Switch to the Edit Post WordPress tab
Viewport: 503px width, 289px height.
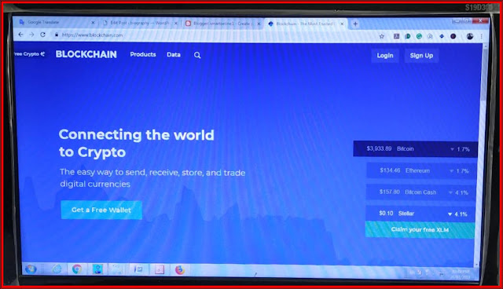(x=140, y=23)
